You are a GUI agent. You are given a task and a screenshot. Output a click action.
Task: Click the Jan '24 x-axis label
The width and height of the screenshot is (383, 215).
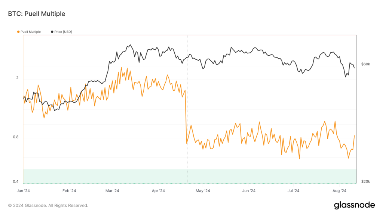(x=23, y=191)
